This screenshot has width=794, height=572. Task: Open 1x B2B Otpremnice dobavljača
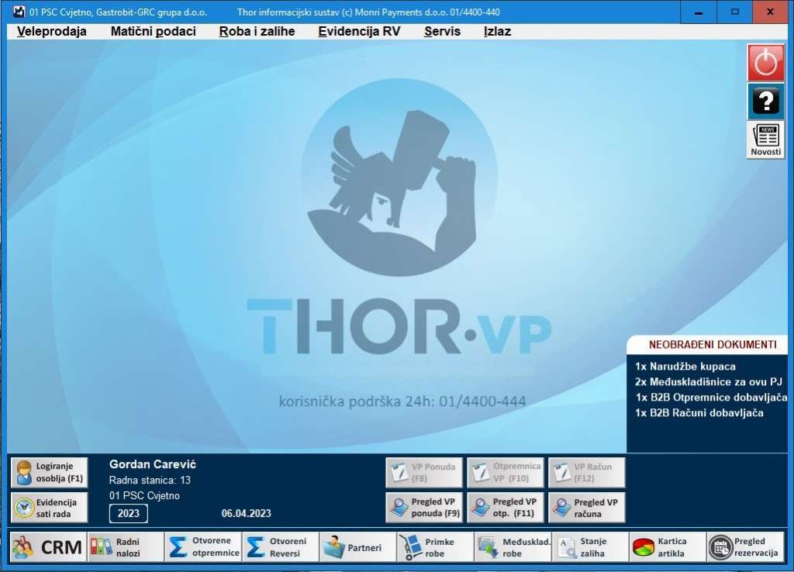711,398
